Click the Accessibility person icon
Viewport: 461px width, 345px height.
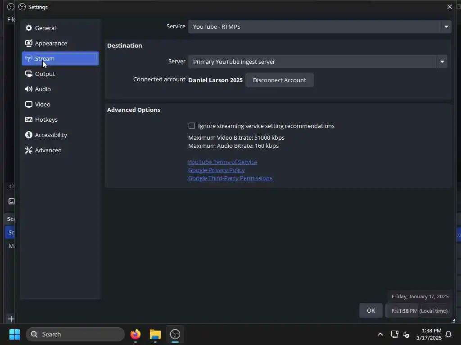[x=28, y=135]
